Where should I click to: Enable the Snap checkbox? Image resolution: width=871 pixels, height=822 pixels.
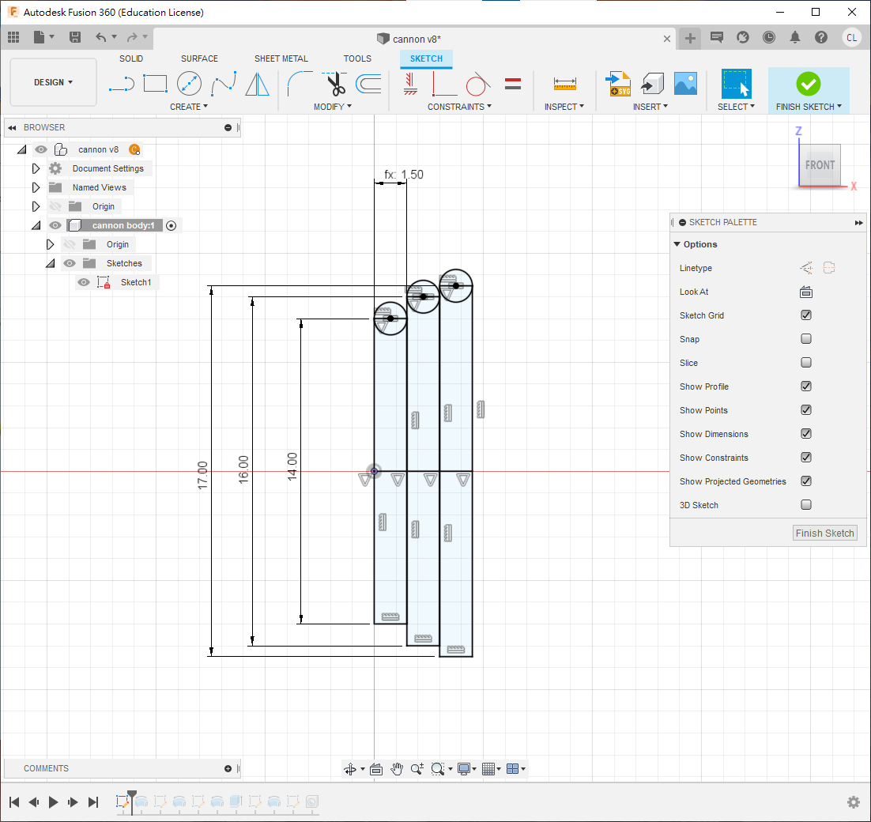pyautogui.click(x=806, y=339)
